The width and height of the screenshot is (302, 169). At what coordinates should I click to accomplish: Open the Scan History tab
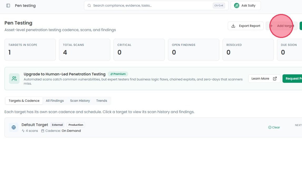coord(80,101)
